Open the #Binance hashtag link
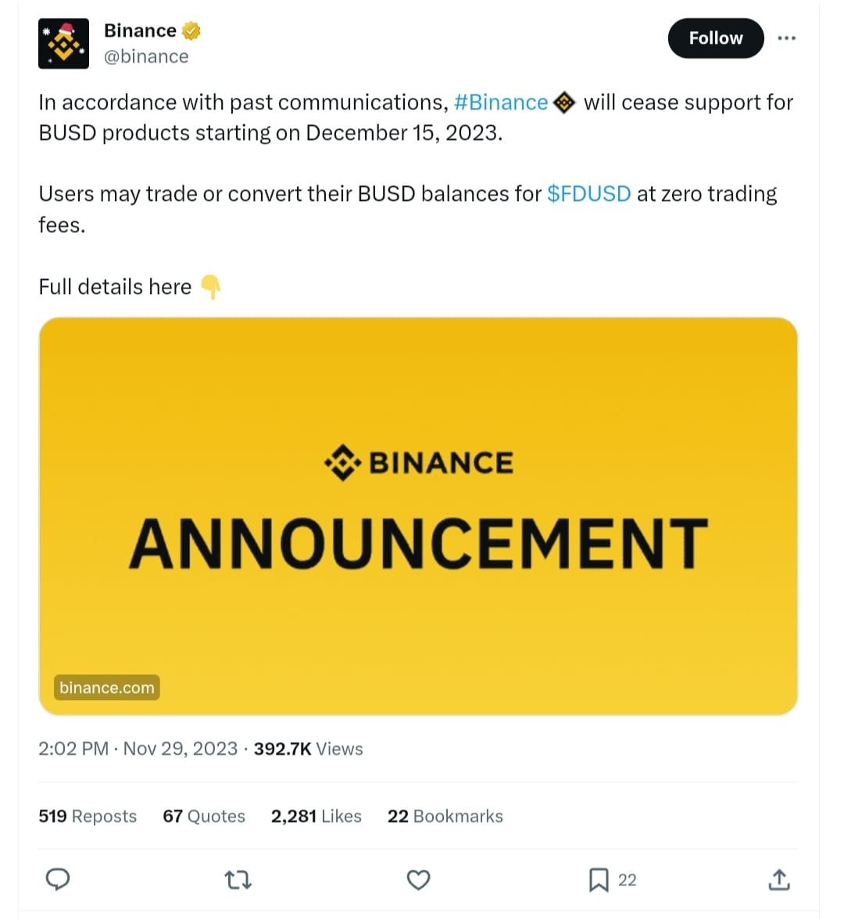 501,102
